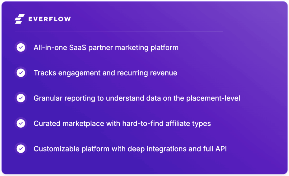The image size is (289, 176).
Task: Click the horizontal divider line under logo
Action: pyautogui.click(x=119, y=31)
